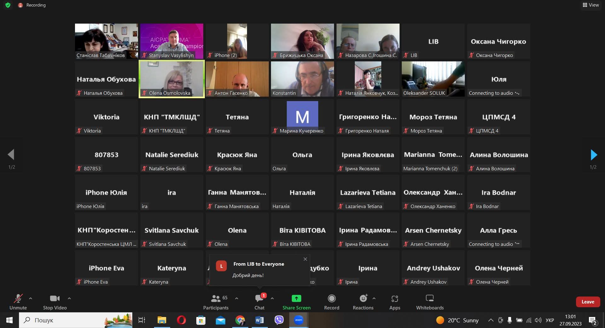Click the red Leave button

click(588, 302)
